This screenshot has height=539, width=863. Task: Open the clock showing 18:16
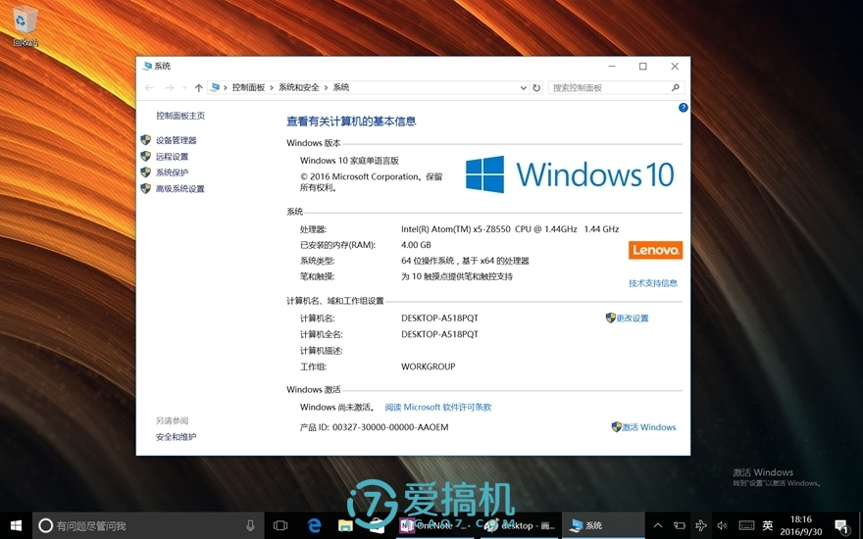tap(801, 526)
